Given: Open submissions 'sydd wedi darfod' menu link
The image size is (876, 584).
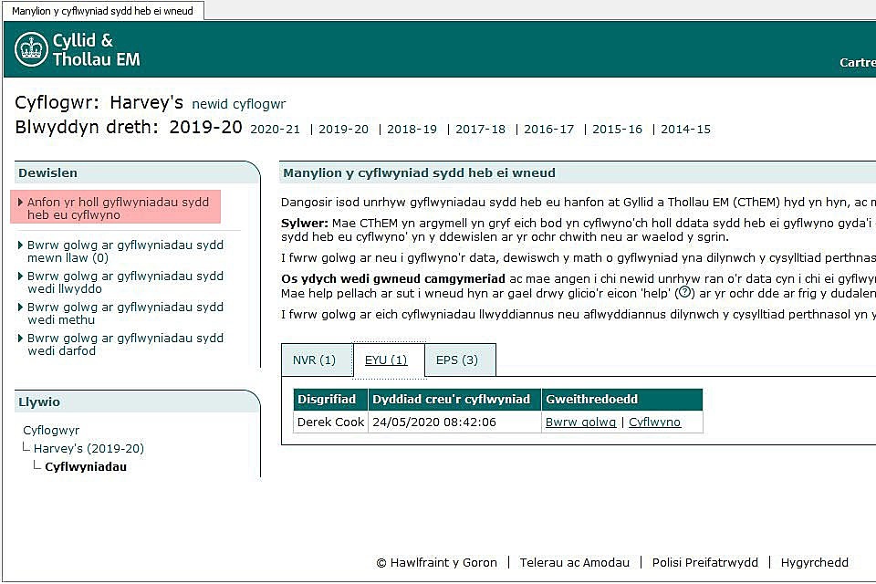Looking at the screenshot, I should click(124, 344).
